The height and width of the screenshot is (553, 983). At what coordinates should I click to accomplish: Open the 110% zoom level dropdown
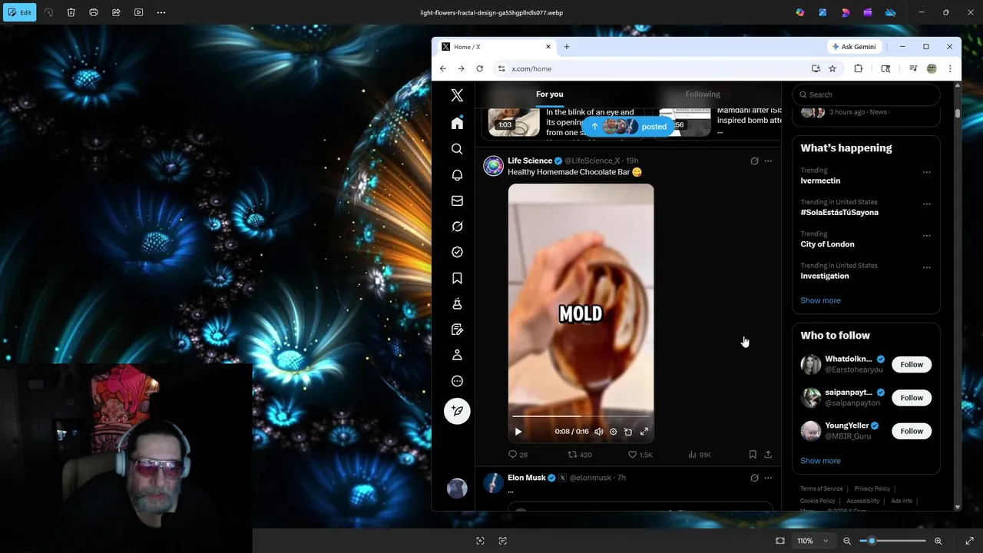click(813, 541)
